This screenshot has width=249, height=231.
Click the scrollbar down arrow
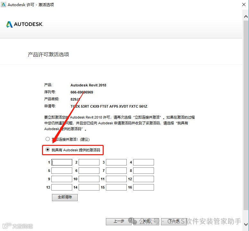pos(246,224)
